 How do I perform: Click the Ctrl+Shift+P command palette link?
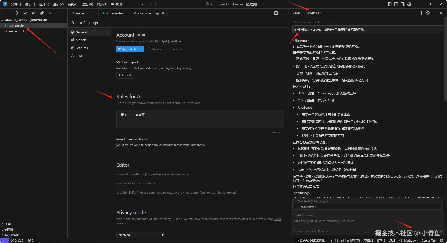point(130,193)
